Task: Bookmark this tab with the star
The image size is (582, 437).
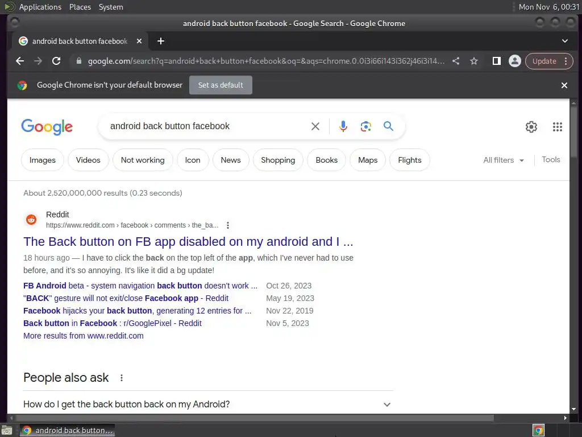Action: (x=473, y=61)
